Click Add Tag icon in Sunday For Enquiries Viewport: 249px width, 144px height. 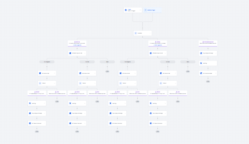click(x=111, y=103)
